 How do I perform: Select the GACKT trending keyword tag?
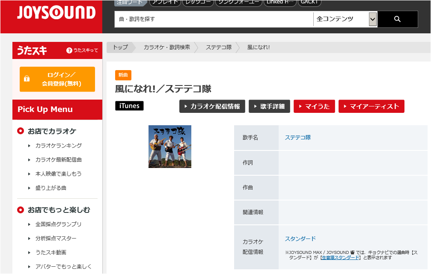309,3
